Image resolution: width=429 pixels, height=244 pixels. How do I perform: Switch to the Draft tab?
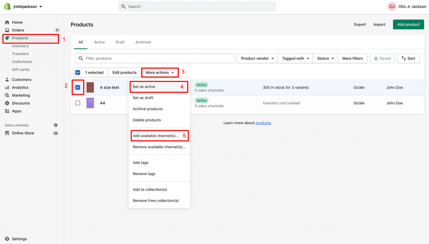pos(120,42)
